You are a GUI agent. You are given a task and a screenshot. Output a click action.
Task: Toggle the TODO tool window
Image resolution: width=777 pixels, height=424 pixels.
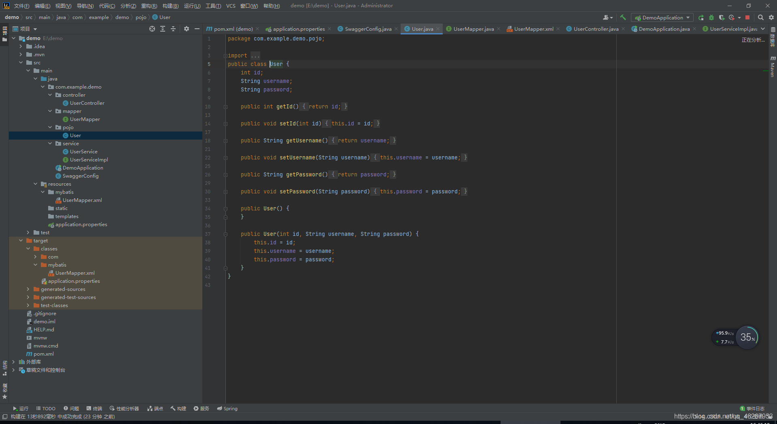coord(46,409)
